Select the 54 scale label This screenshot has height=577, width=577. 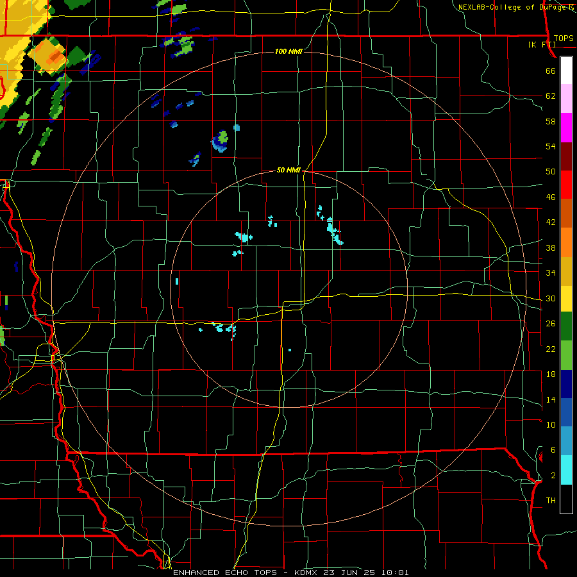(551, 146)
